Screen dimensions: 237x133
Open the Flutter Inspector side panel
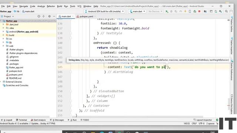[x=231, y=46]
